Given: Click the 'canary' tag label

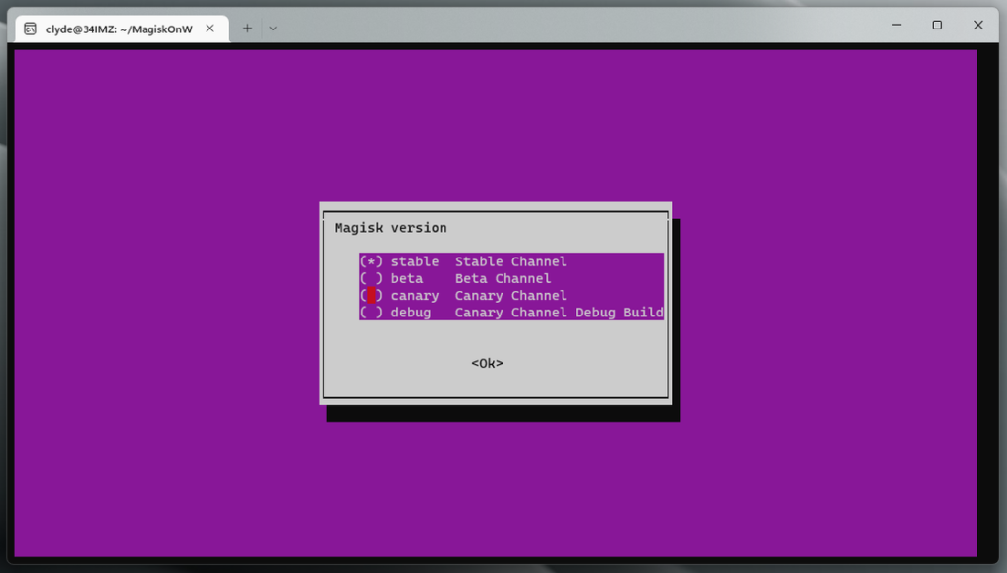Looking at the screenshot, I should 414,295.
